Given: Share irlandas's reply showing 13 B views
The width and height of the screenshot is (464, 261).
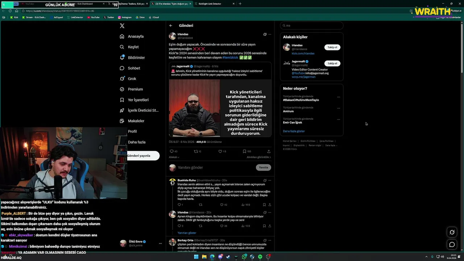Looking at the screenshot, I should pyautogui.click(x=269, y=226).
